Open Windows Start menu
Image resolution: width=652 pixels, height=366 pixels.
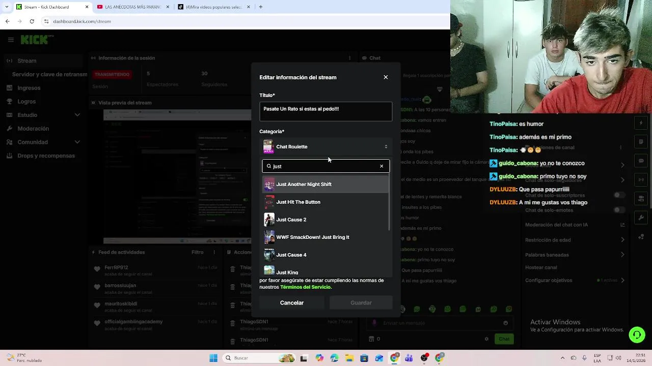[213, 358]
